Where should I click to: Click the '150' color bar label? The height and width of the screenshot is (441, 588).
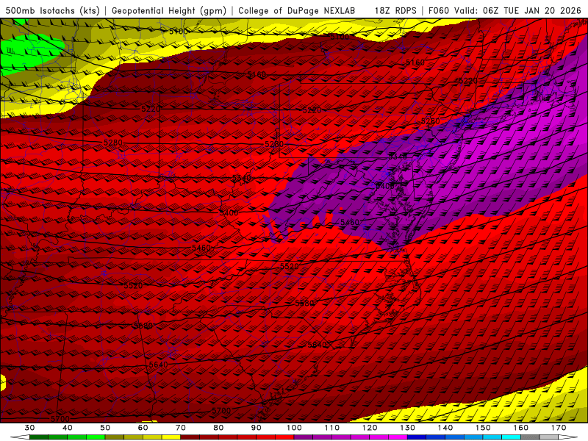point(483,428)
